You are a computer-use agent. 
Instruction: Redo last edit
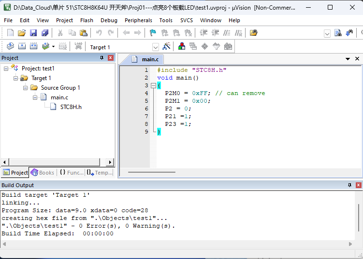coord(111,33)
